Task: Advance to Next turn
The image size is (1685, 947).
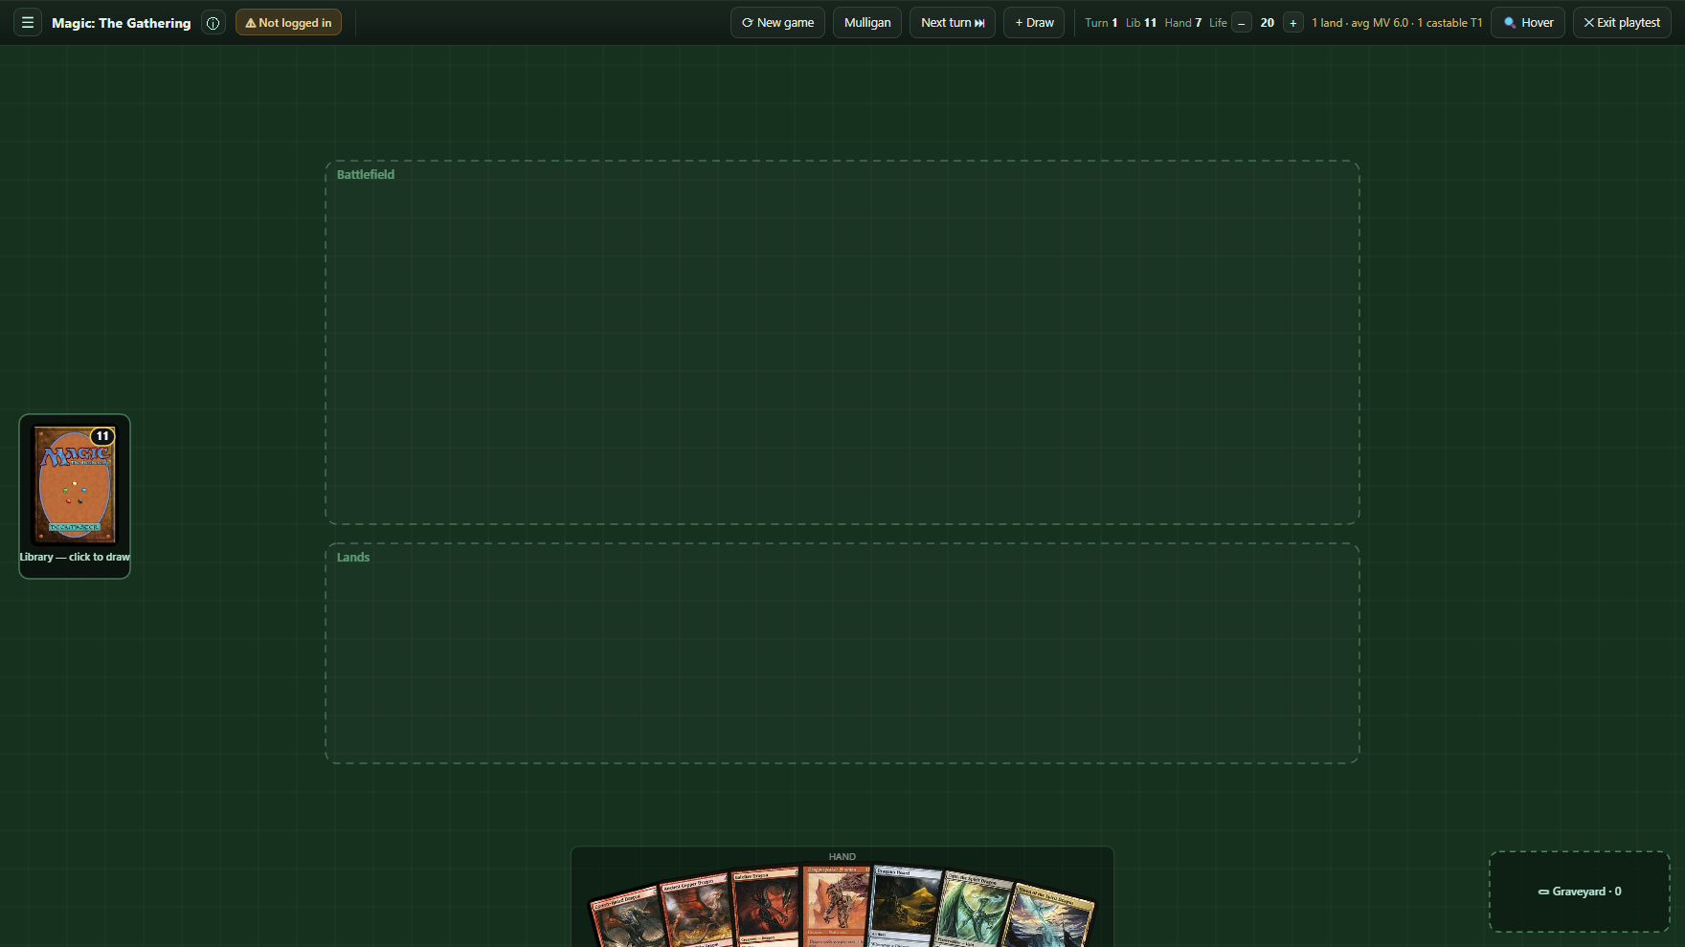Action: 953,23
